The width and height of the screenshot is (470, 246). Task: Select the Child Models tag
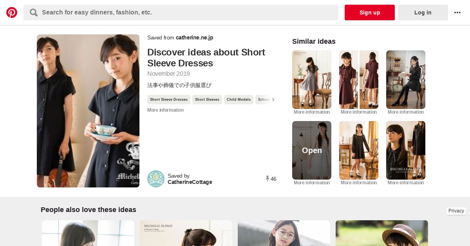pos(239,100)
